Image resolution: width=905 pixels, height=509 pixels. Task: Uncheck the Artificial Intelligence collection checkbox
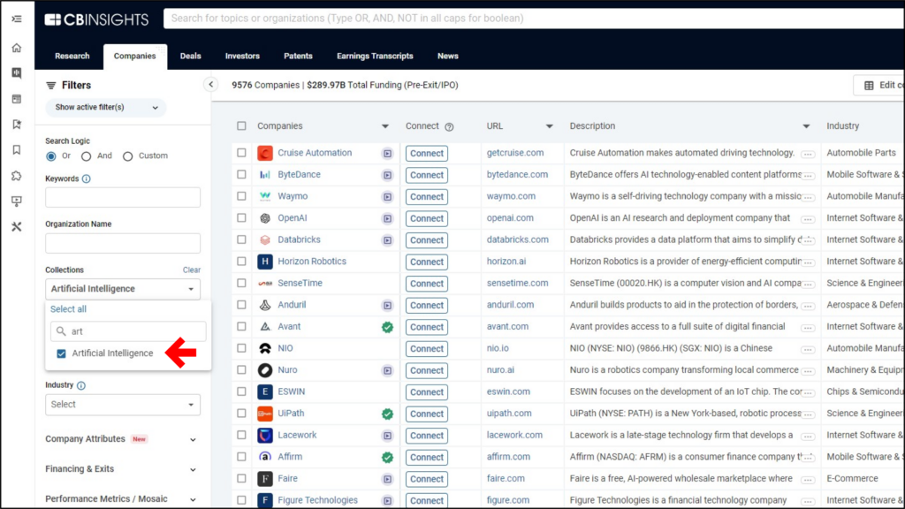(61, 353)
